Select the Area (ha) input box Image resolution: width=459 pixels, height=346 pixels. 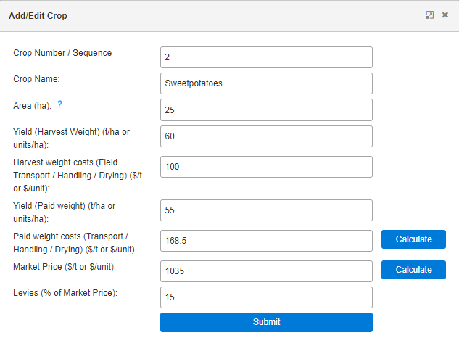[x=266, y=110]
